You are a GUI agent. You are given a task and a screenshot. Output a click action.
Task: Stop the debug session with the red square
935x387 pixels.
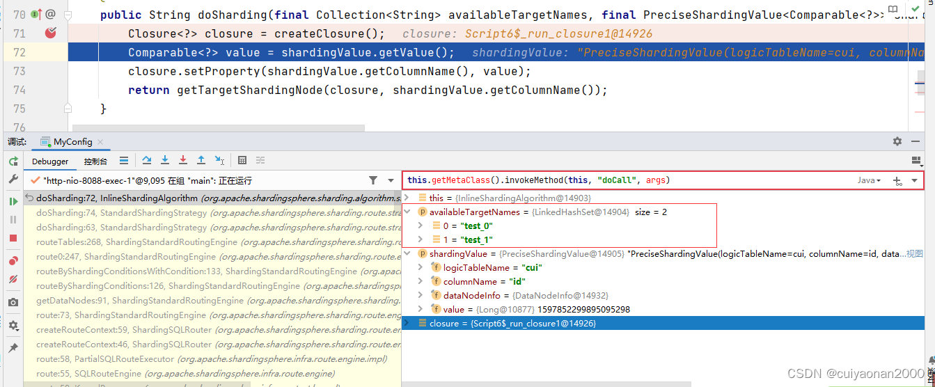13,238
